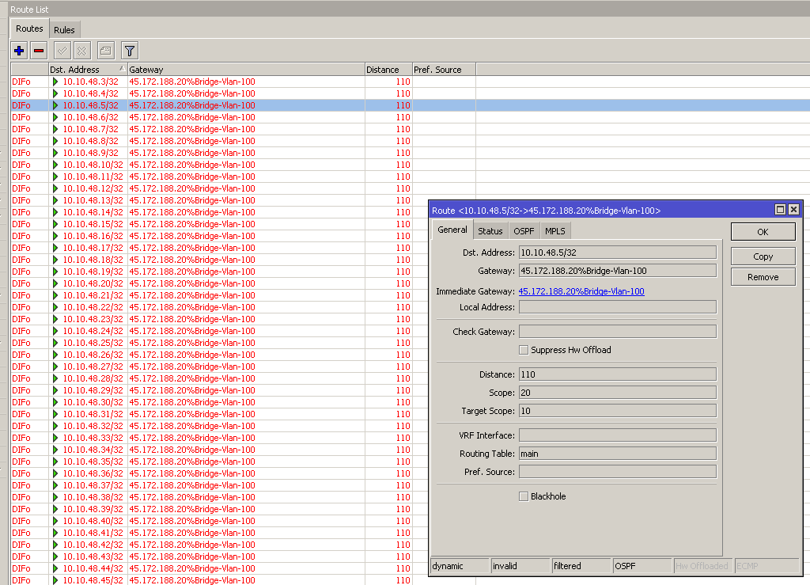Image resolution: width=810 pixels, height=585 pixels.
Task: Remove the route from the dialog
Action: [763, 276]
